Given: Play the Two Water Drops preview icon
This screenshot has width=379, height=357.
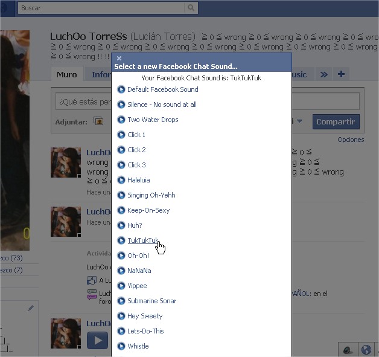Looking at the screenshot, I should [x=121, y=120].
